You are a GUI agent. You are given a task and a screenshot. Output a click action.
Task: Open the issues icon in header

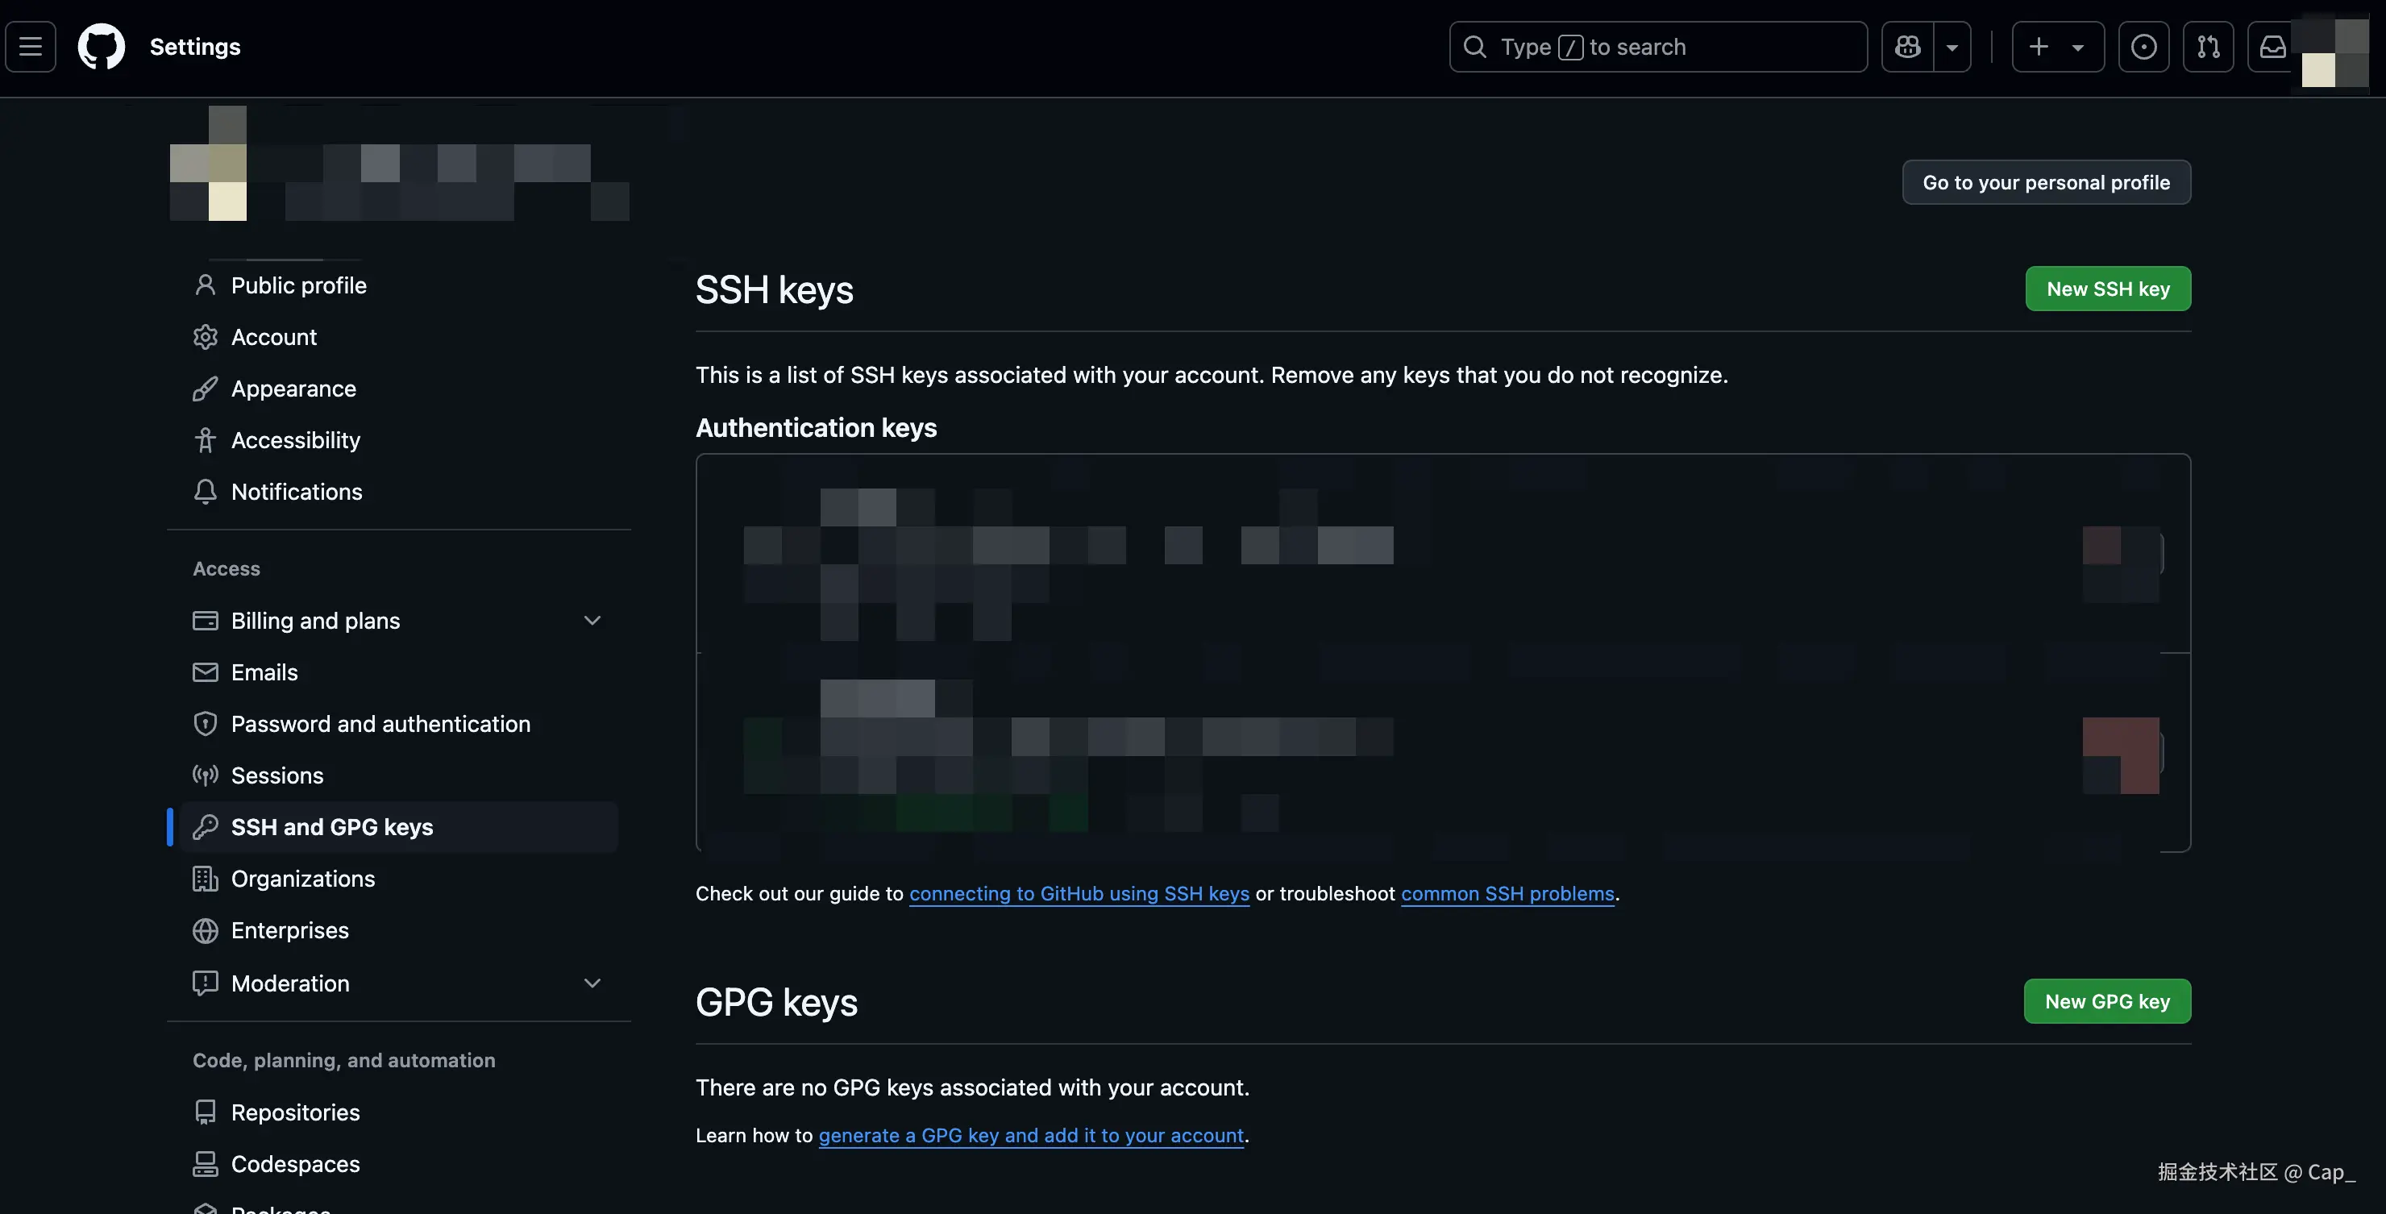coord(2143,46)
